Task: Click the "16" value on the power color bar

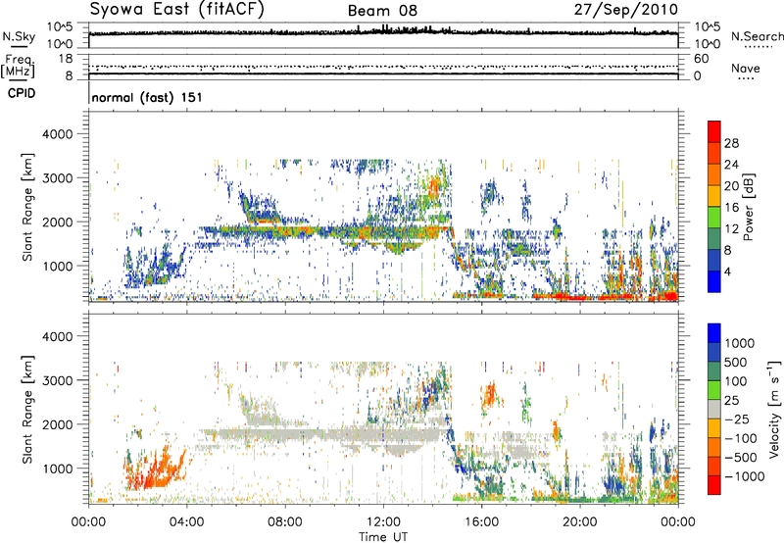Action: (731, 208)
